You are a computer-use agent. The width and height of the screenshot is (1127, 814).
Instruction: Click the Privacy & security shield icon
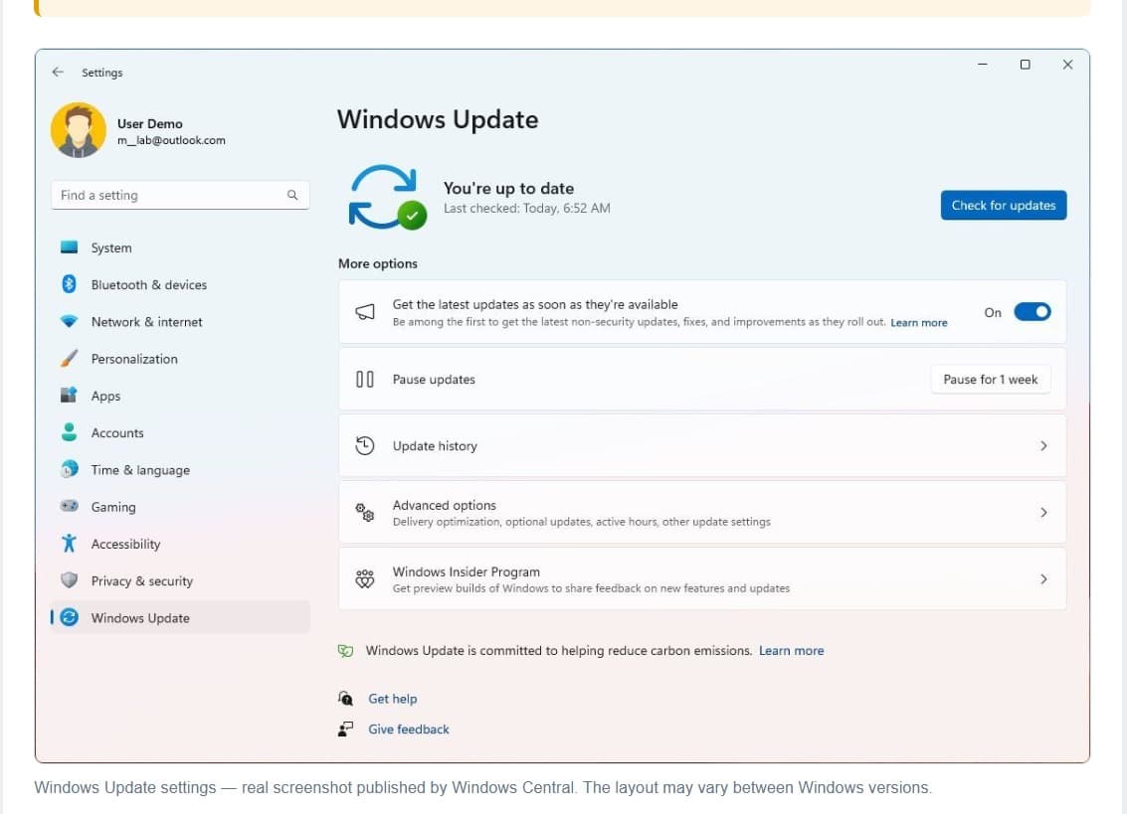click(x=69, y=579)
